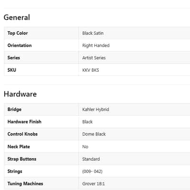Select the Dome Black value
The height and width of the screenshot is (190, 190).
tap(94, 134)
